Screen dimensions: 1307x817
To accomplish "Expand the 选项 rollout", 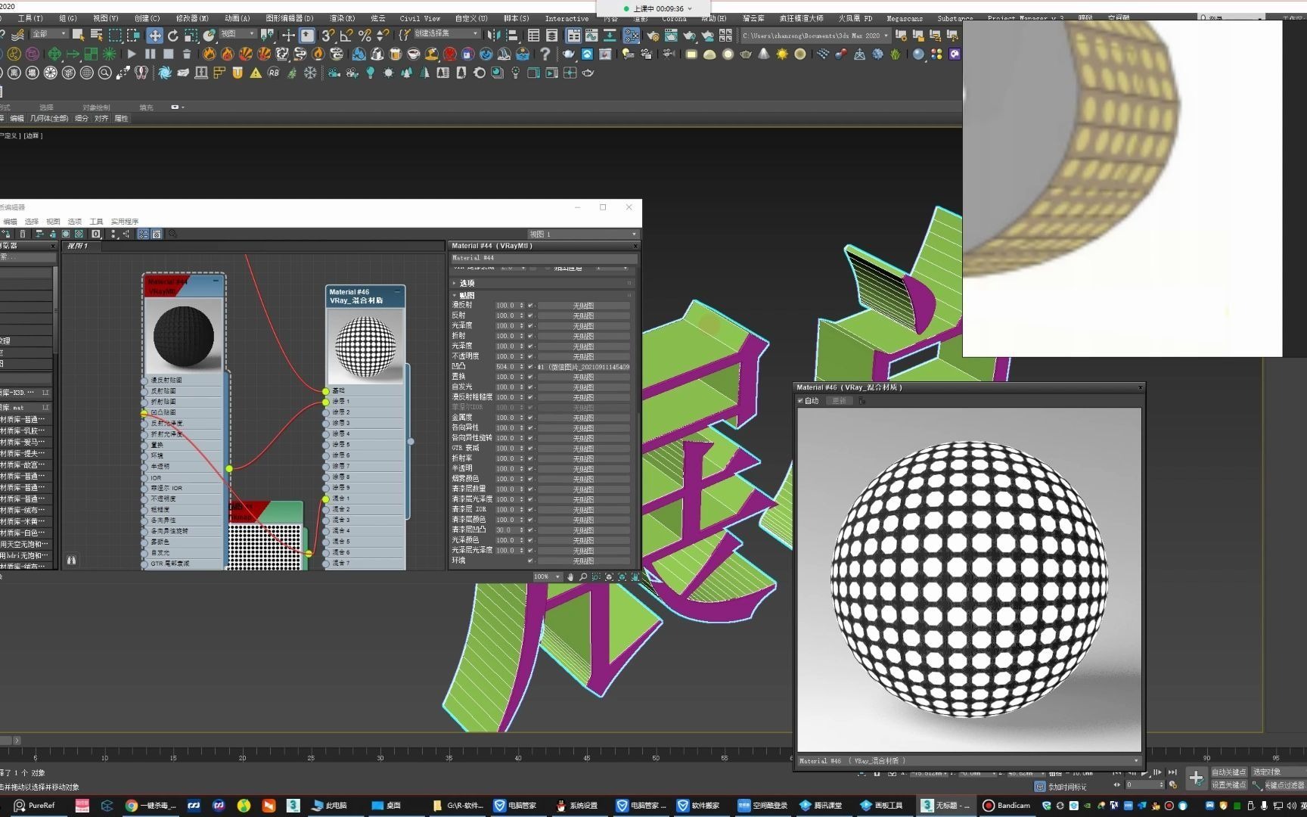I will coord(543,283).
